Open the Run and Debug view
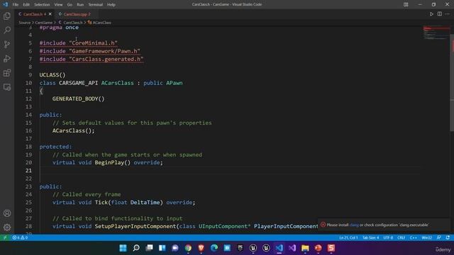 (x=7, y=58)
